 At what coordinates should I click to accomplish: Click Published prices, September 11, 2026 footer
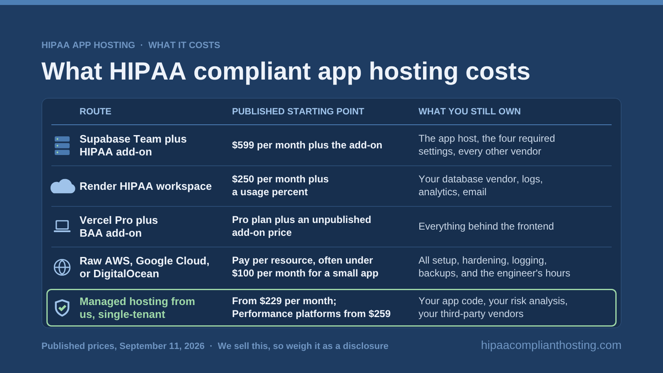click(123, 346)
